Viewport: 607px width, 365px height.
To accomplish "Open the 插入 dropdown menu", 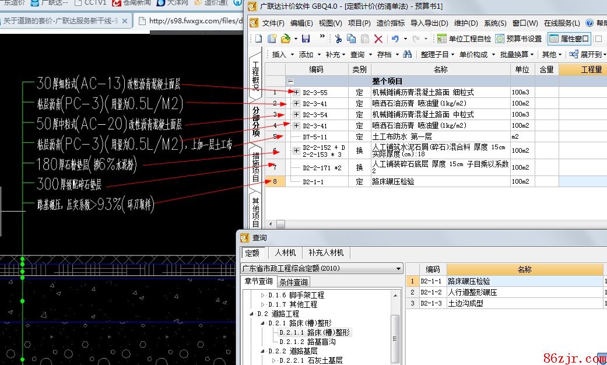I will pos(283,54).
